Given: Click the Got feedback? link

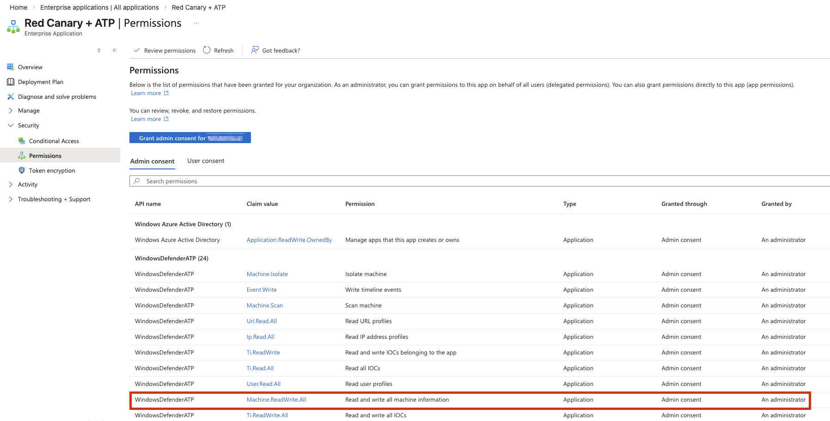Looking at the screenshot, I should click(x=281, y=50).
